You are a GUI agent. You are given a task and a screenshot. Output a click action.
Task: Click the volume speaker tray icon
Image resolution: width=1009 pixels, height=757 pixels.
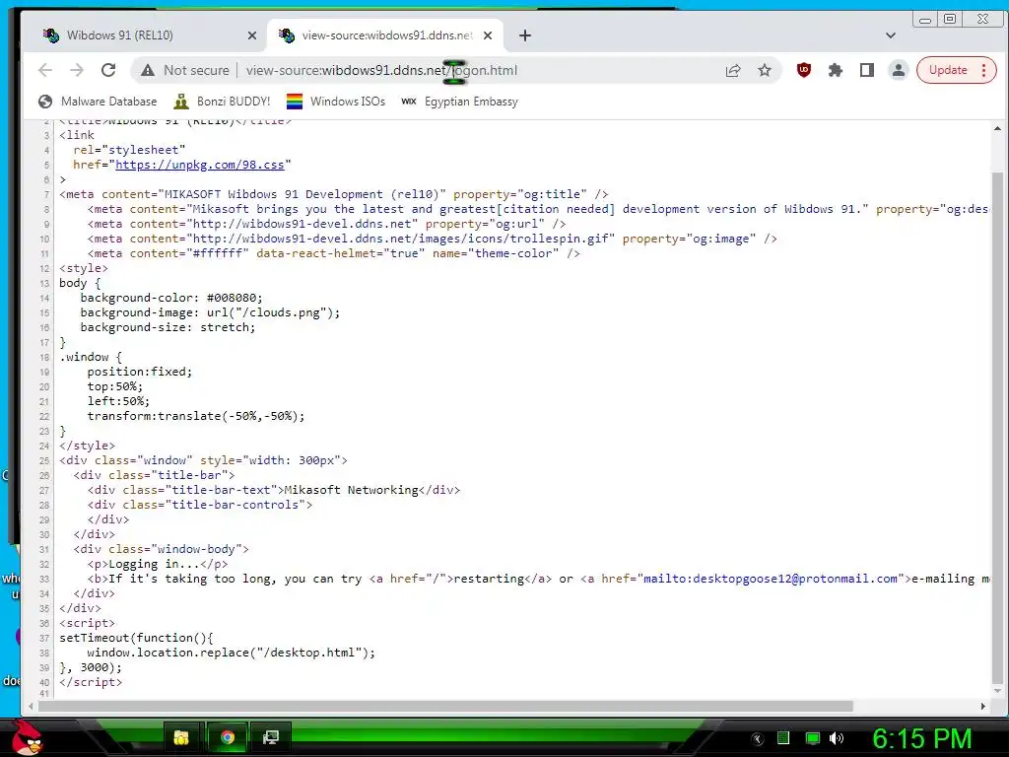[x=837, y=738]
